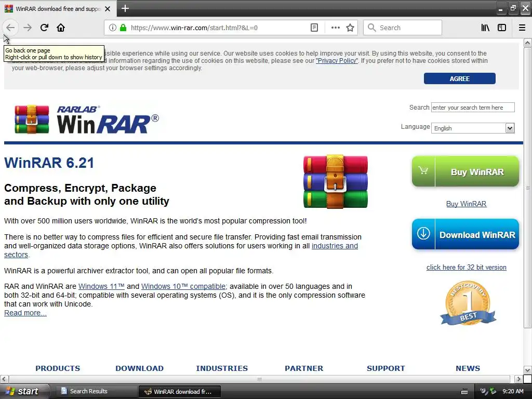Open a new tab with the plus button
The width and height of the screenshot is (532, 399).
point(125,8)
